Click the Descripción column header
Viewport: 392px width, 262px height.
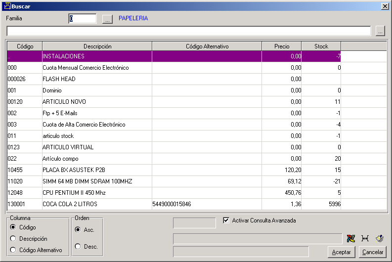point(97,46)
